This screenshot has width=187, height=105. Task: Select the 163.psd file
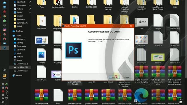click(158, 22)
